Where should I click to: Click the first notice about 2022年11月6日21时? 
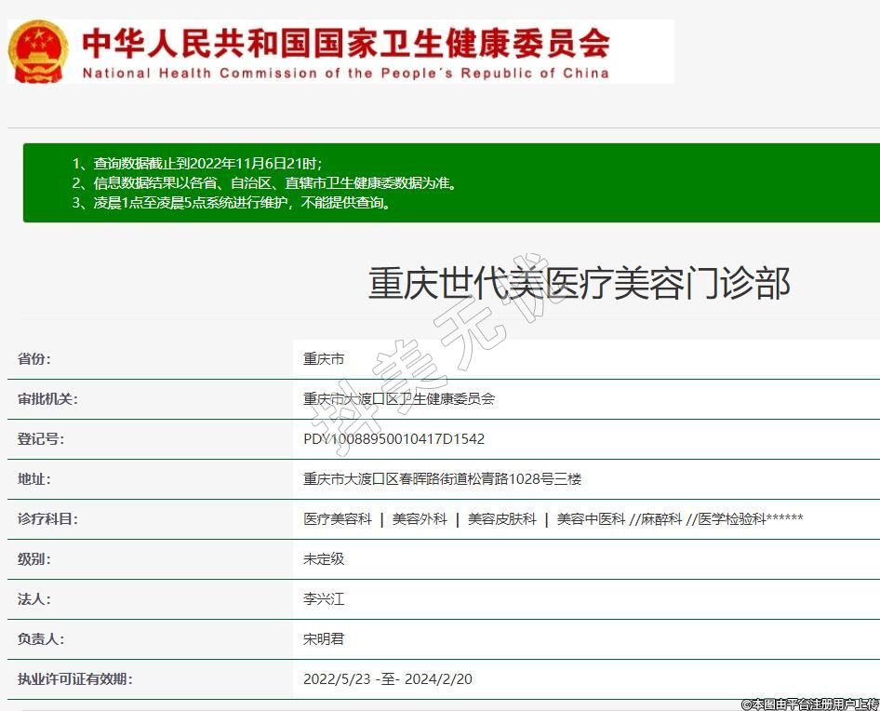click(x=197, y=164)
